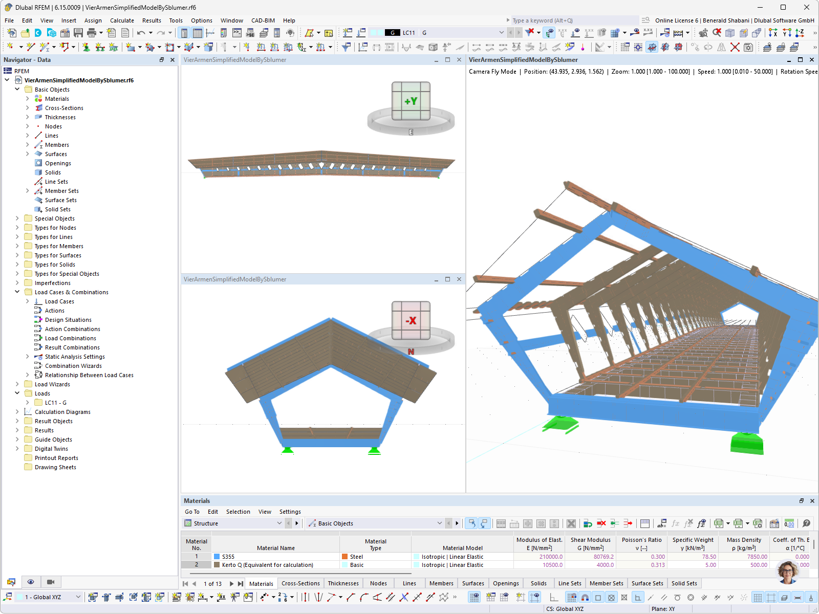
Task: Toggle the highlighted work plane icon in second toolbar
Action: point(652,47)
